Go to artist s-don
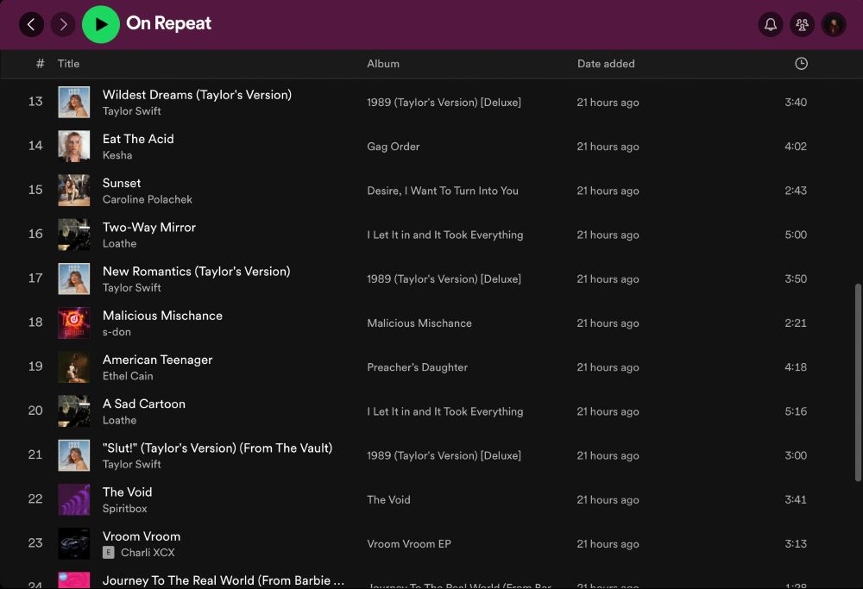The image size is (863, 589). (x=117, y=332)
